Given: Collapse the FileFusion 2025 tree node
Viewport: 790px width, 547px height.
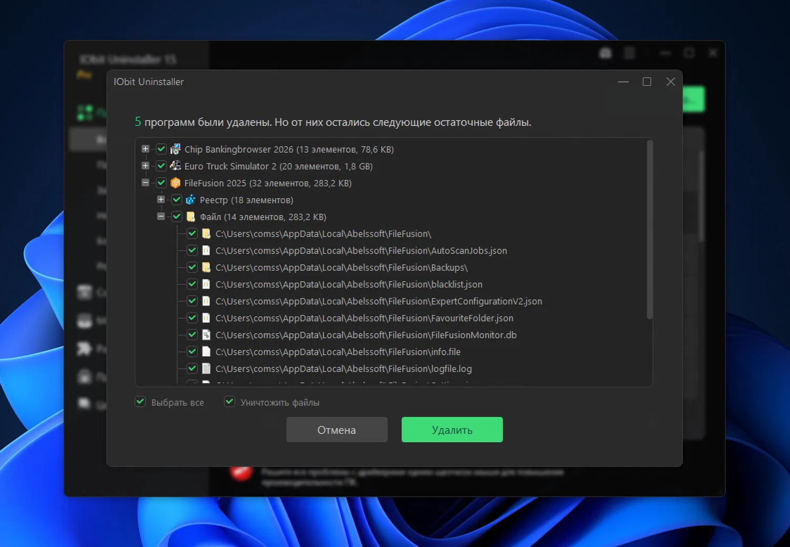Looking at the screenshot, I should coord(145,183).
